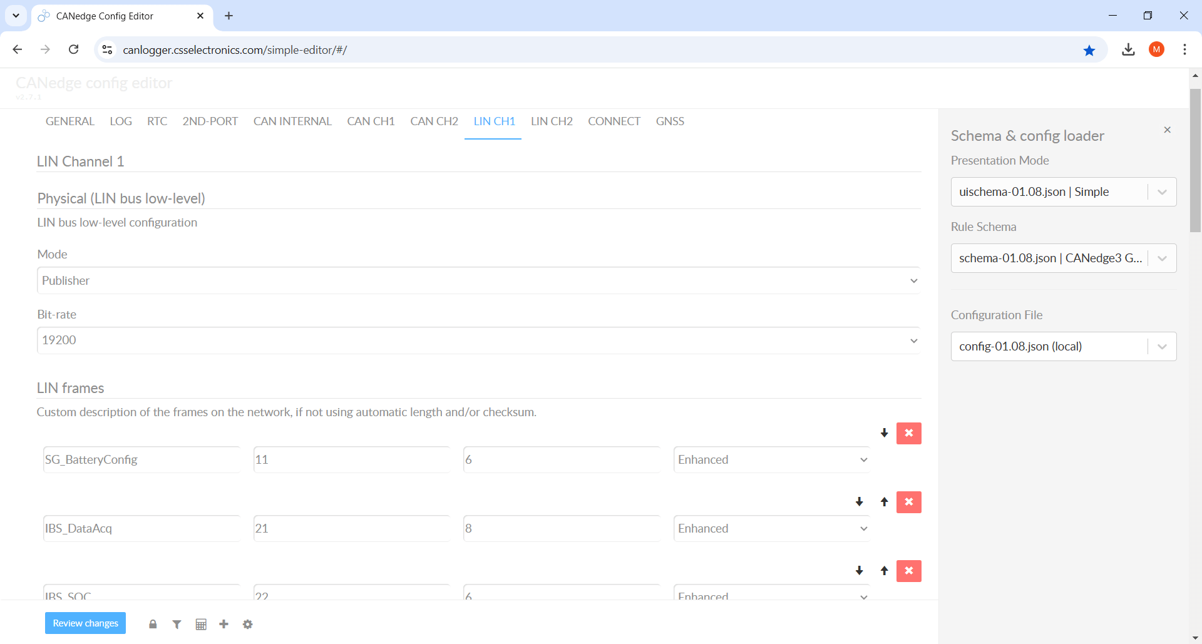Switch to the GNSS tab
This screenshot has height=644, width=1202.
[x=670, y=121]
